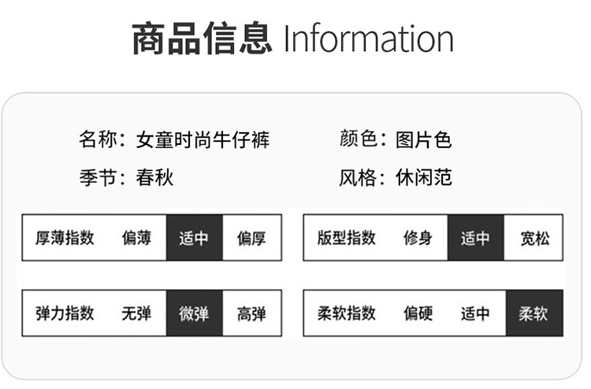Click the 厚薄指数 label
591x389 pixels.
click(65, 237)
